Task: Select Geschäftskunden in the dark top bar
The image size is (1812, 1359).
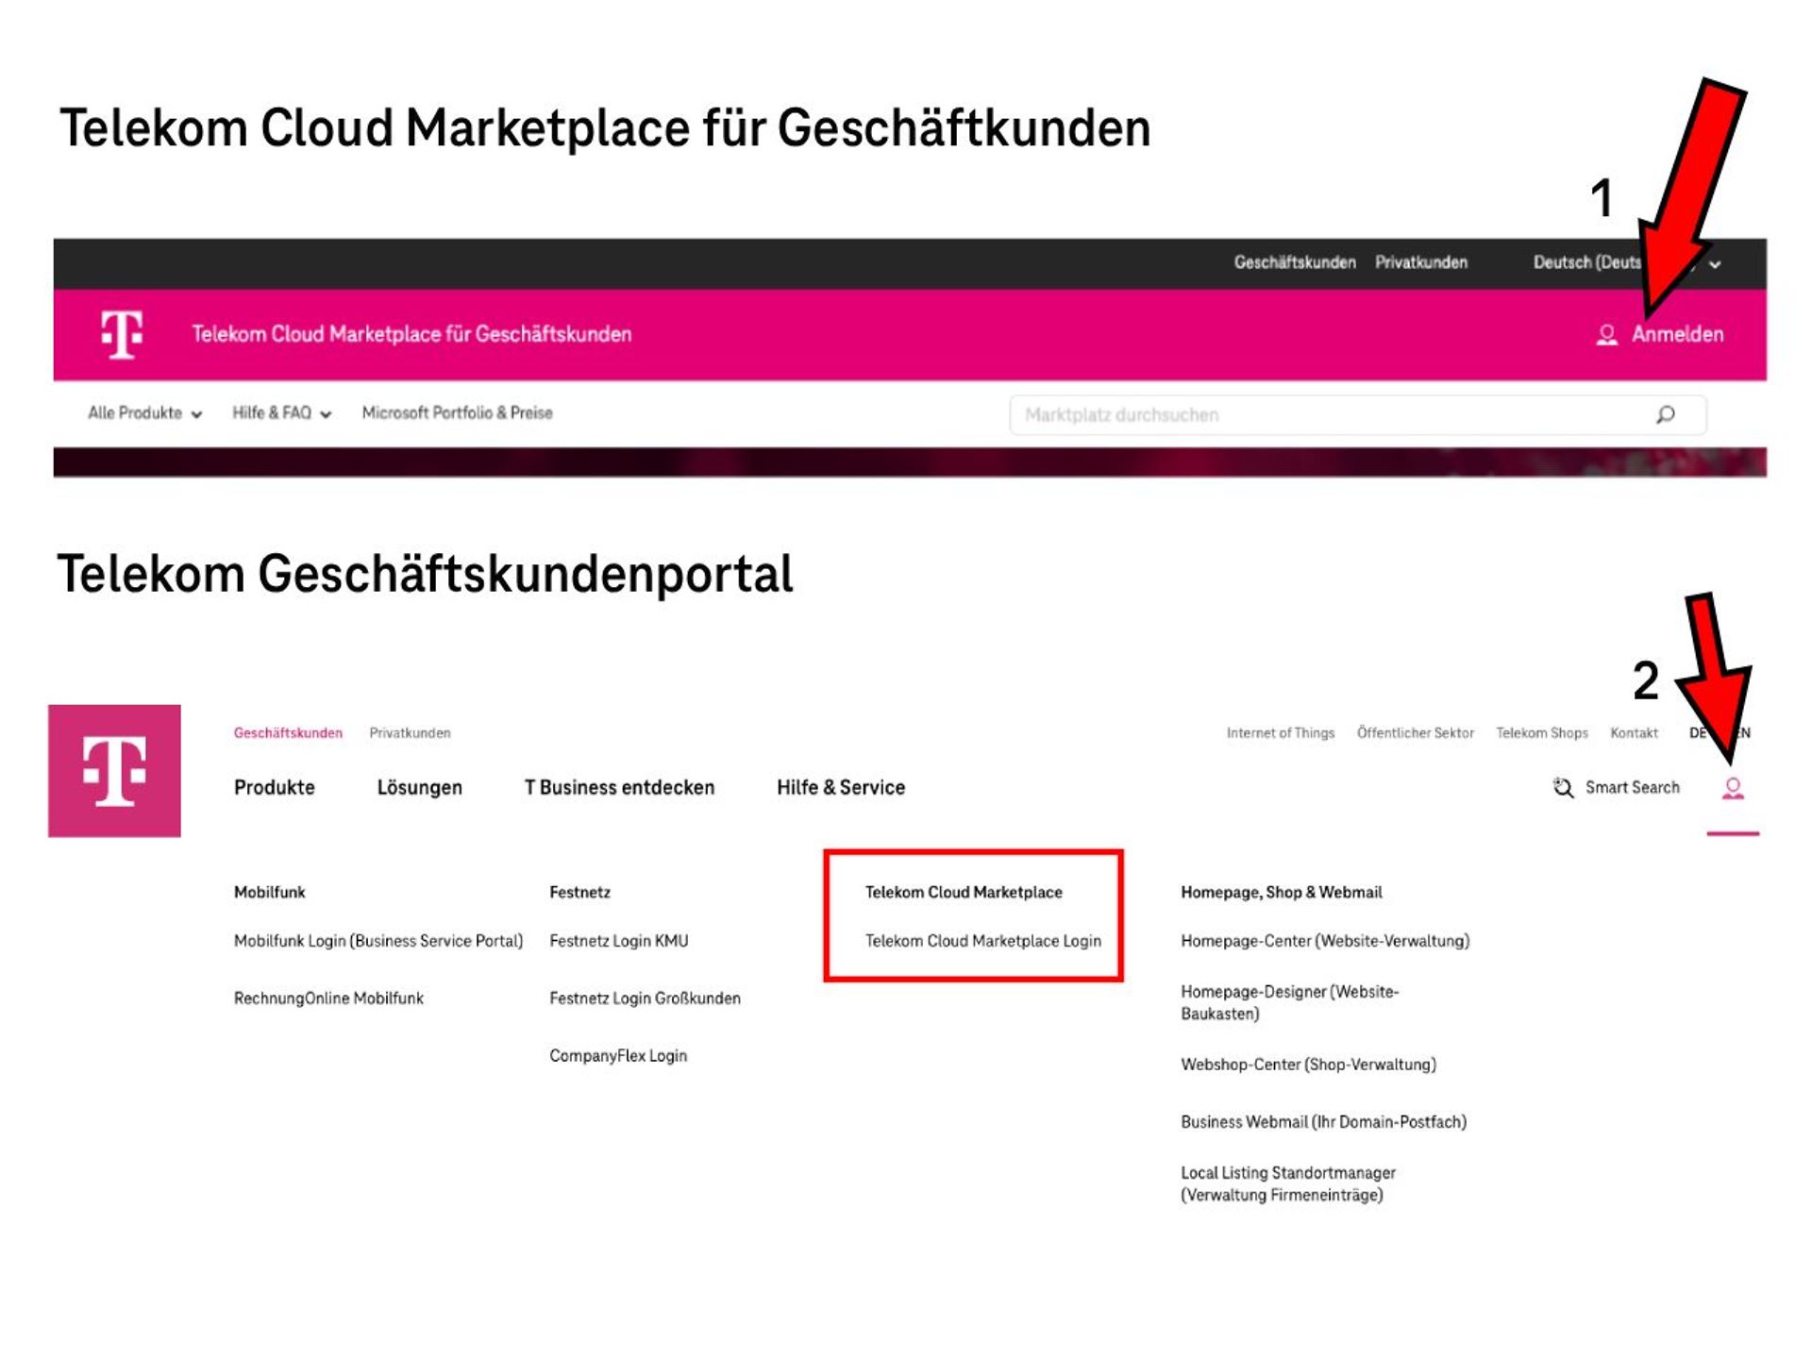Action: point(1295,262)
